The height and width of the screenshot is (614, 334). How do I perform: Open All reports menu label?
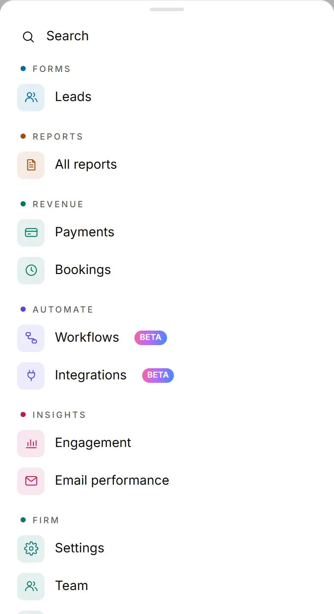point(86,164)
